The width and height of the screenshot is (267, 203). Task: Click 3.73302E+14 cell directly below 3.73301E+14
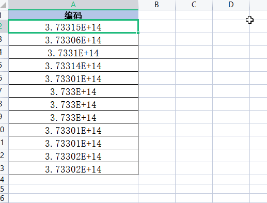(73, 155)
